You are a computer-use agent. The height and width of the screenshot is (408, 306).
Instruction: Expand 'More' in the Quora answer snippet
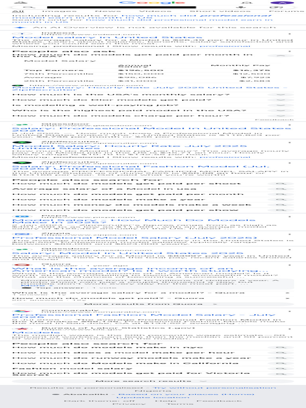36,285
